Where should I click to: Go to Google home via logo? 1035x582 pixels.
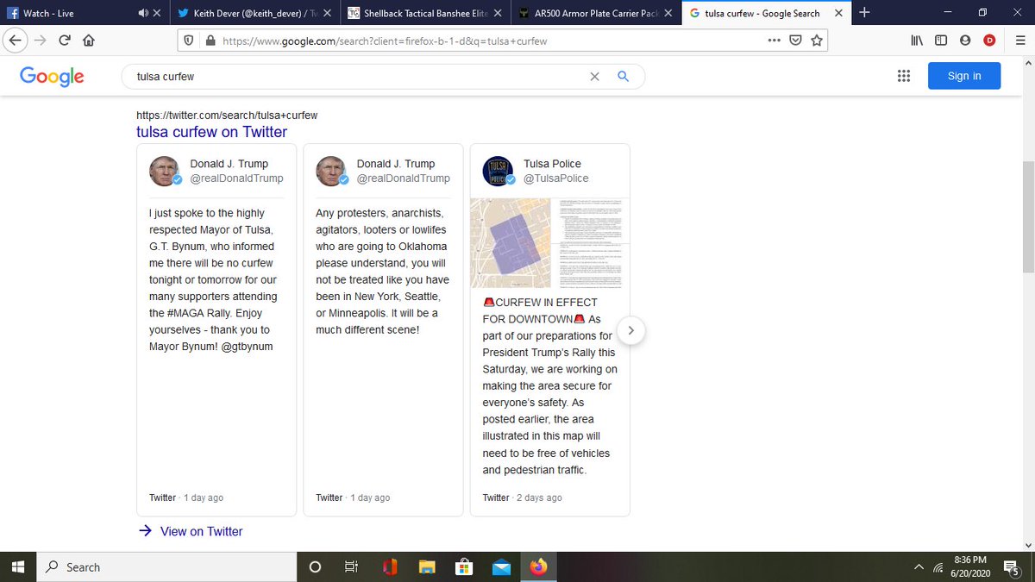tap(52, 76)
